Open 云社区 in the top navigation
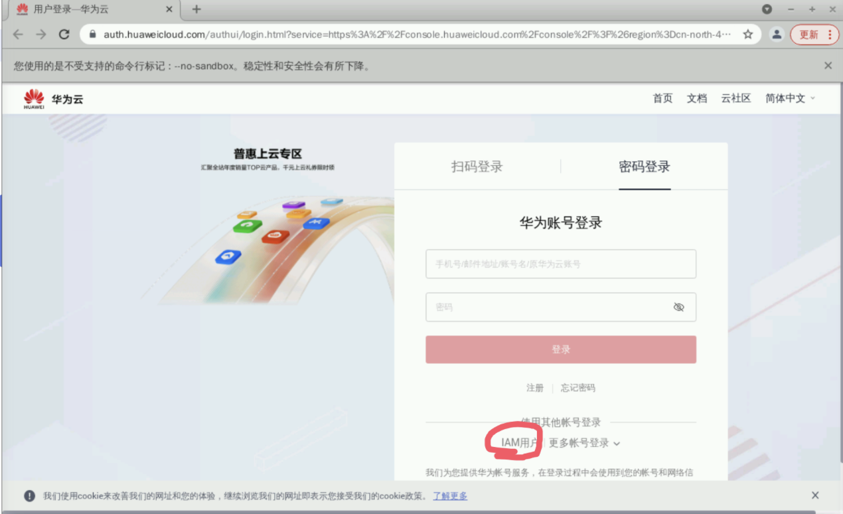843x514 pixels. click(x=736, y=98)
